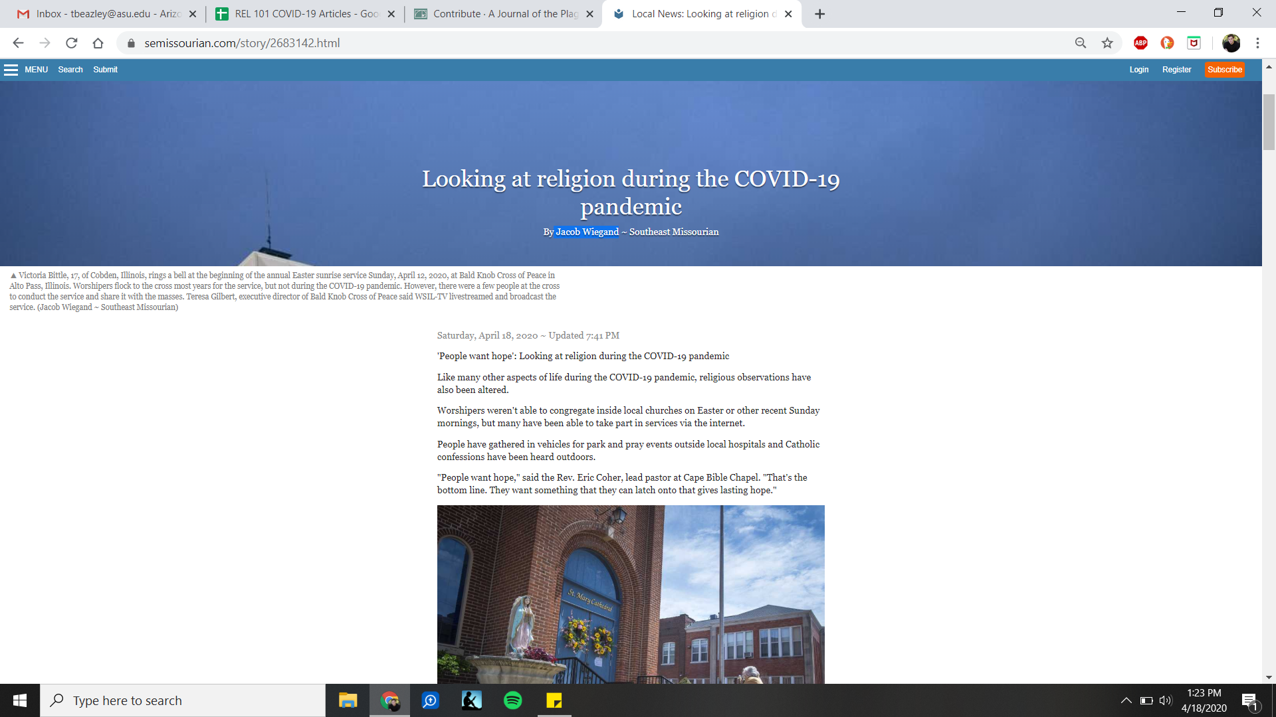
Task: Bookmark page with star icon
Action: click(1107, 43)
